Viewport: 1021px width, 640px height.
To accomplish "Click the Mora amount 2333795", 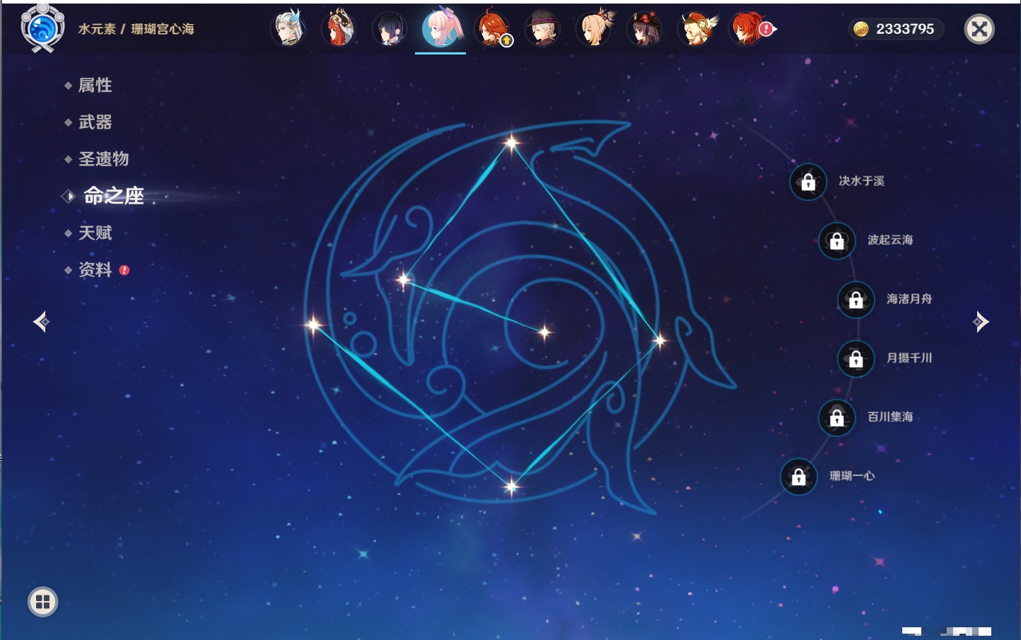I will coord(905,29).
